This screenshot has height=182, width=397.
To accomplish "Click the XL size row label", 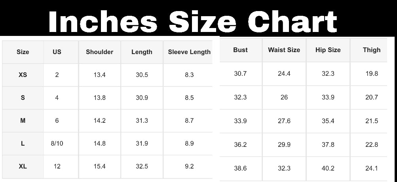I will point(23,167).
